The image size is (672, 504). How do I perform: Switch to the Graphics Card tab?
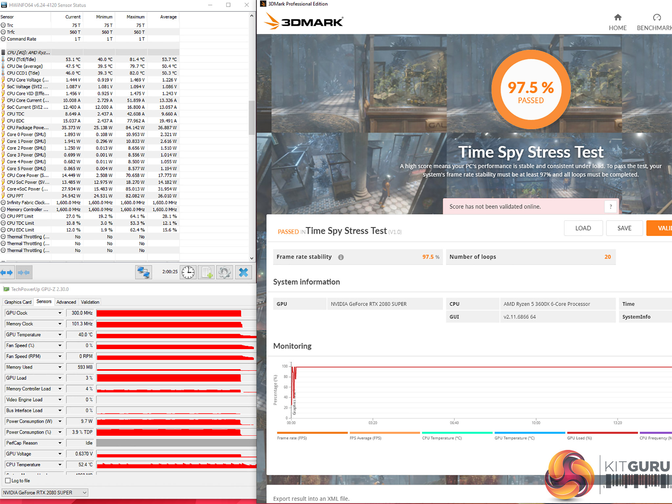18,302
